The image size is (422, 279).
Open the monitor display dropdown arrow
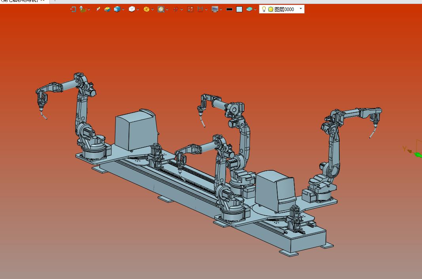click(221, 9)
